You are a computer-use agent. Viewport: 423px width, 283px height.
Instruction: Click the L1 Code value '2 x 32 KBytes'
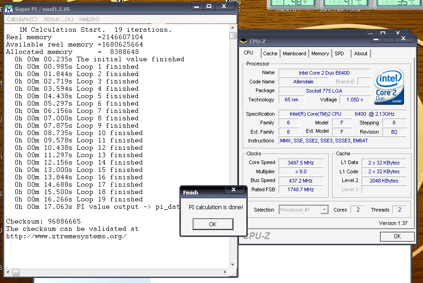pyautogui.click(x=384, y=171)
